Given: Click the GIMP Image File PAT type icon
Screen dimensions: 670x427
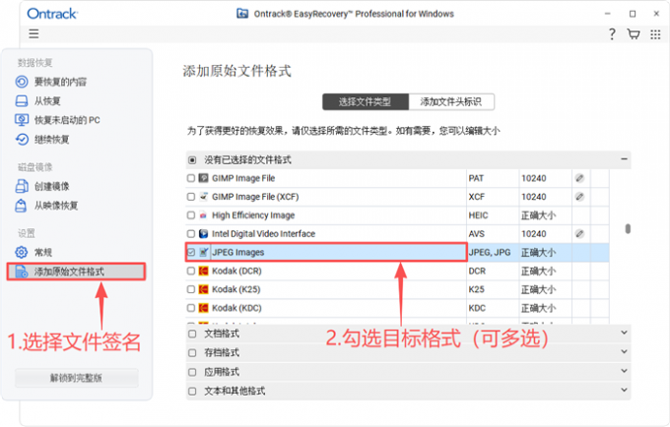Looking at the screenshot, I should [204, 178].
